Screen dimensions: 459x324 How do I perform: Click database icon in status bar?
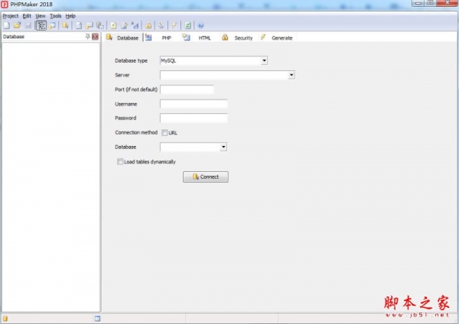pos(5,319)
